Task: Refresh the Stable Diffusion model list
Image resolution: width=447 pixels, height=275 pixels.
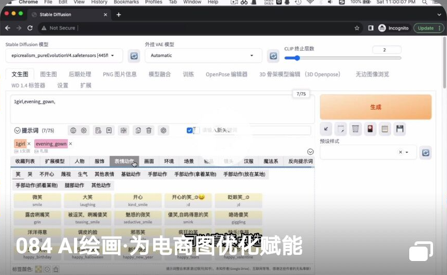Action: pos(134,55)
